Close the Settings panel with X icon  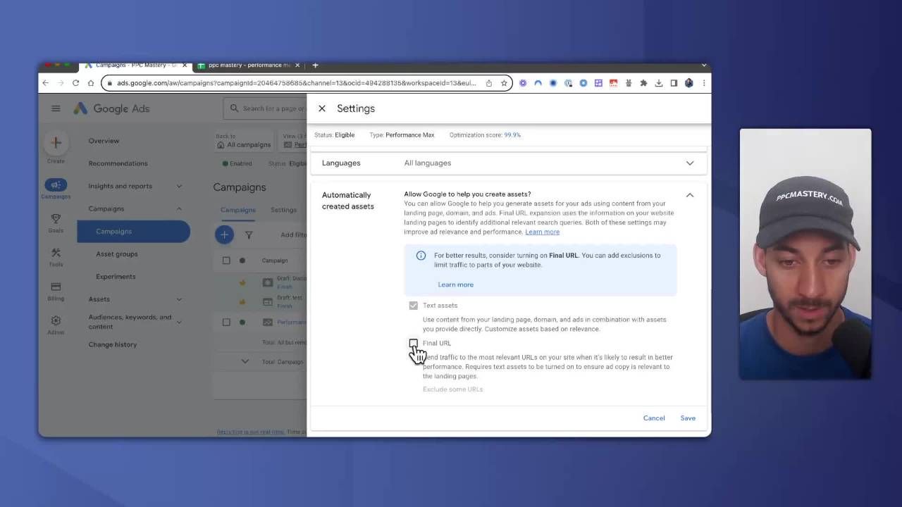coord(322,108)
